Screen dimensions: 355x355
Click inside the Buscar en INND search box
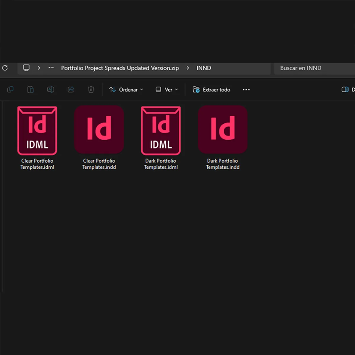pyautogui.click(x=311, y=68)
